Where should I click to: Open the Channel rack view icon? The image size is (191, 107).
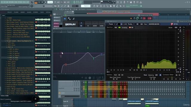101,6
